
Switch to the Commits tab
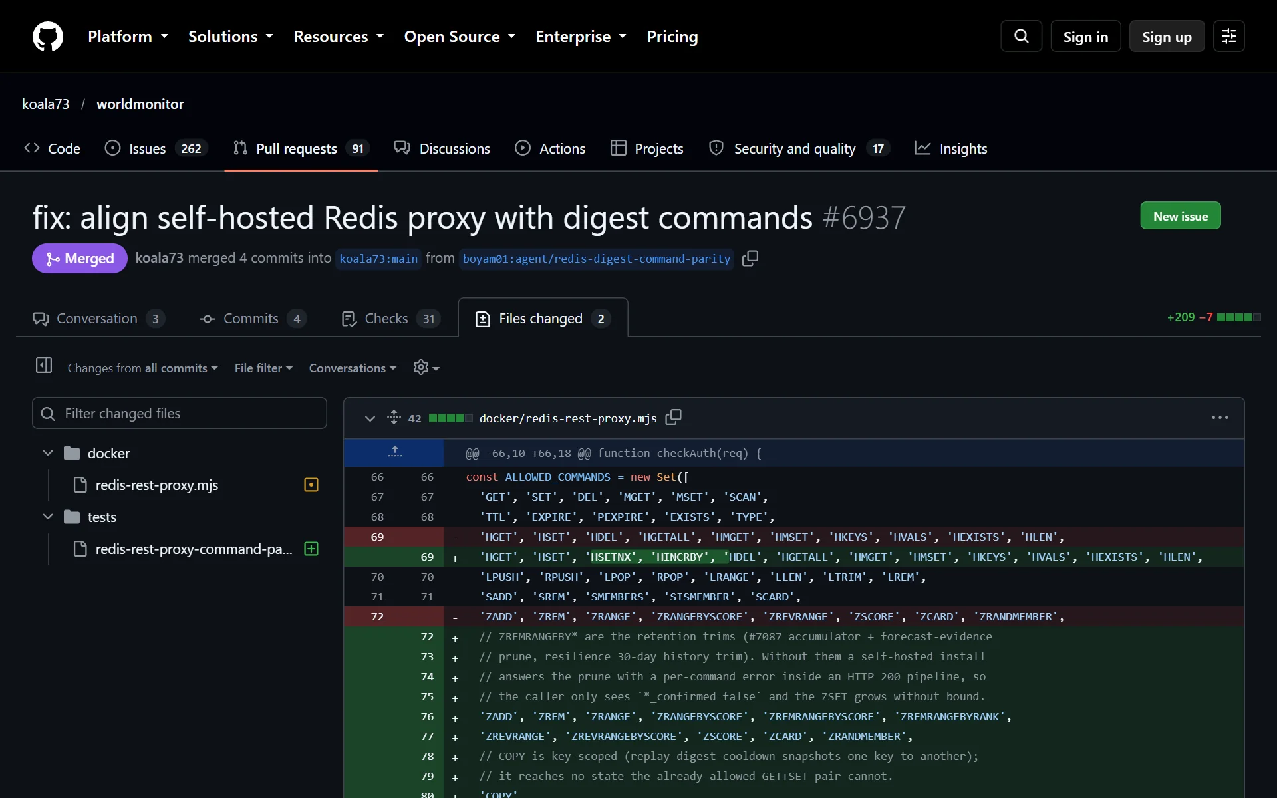(x=252, y=319)
